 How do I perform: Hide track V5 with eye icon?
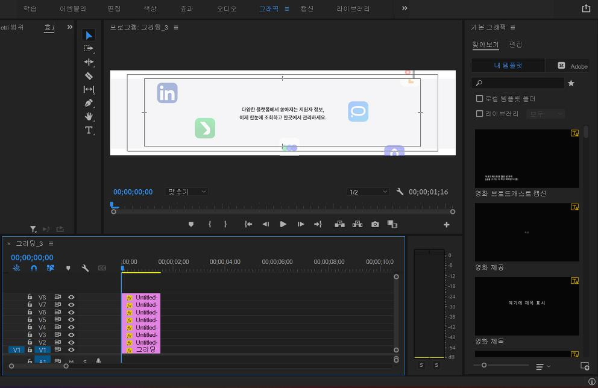(71, 319)
